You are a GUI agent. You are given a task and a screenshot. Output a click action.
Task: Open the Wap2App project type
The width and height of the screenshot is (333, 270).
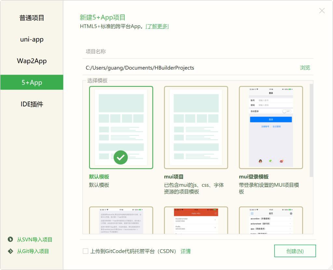pos(32,61)
